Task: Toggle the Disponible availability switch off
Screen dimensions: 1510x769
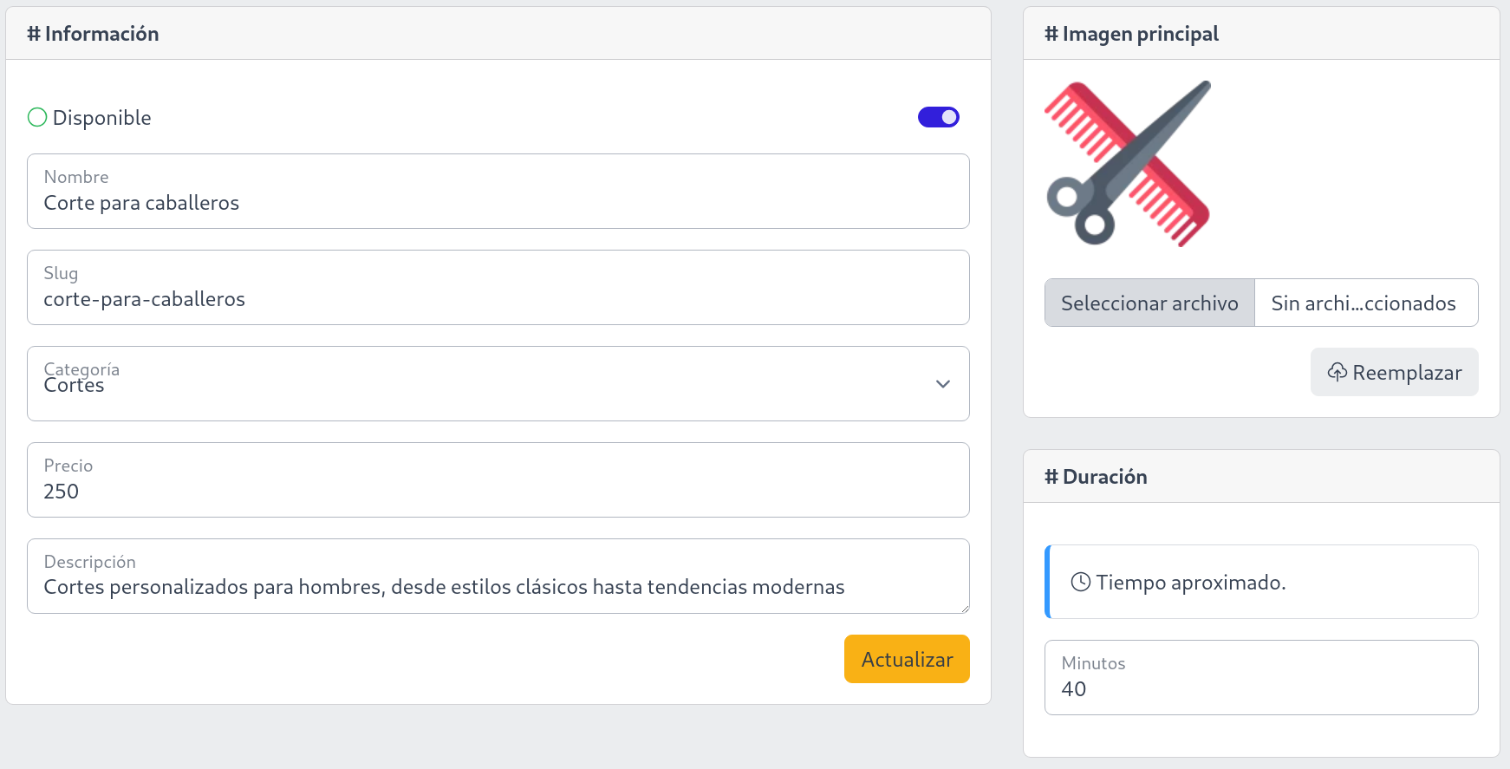Action: tap(938, 117)
